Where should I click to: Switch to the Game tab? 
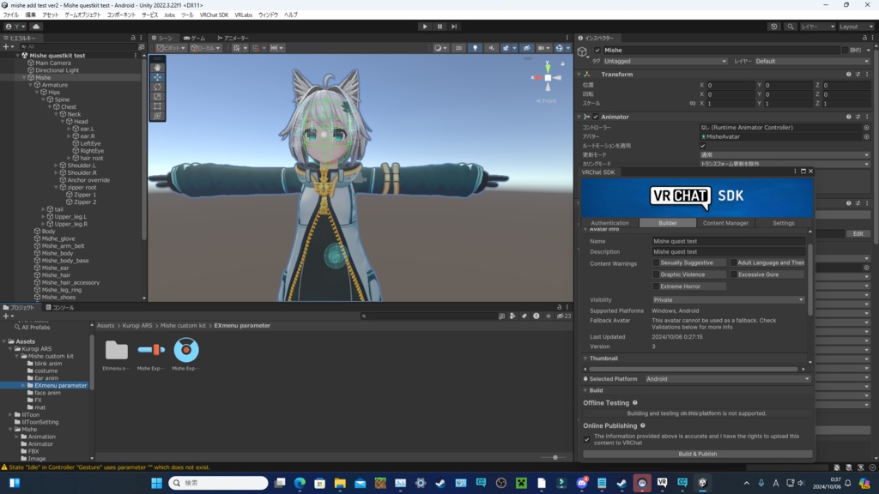point(195,38)
